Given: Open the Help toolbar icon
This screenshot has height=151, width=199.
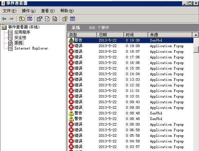Looking at the screenshot, I should pyautogui.click(x=65, y=19).
